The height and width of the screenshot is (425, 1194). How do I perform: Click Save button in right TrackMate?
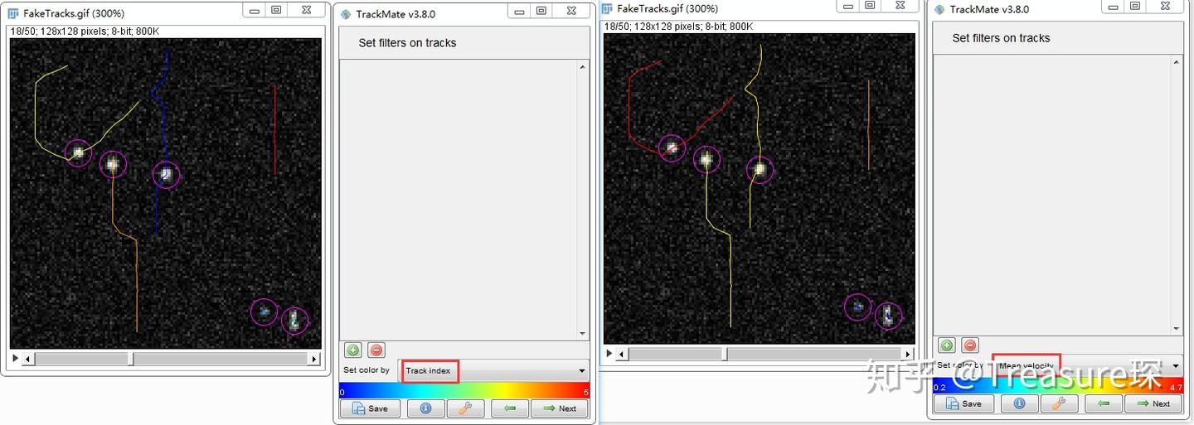click(x=963, y=403)
